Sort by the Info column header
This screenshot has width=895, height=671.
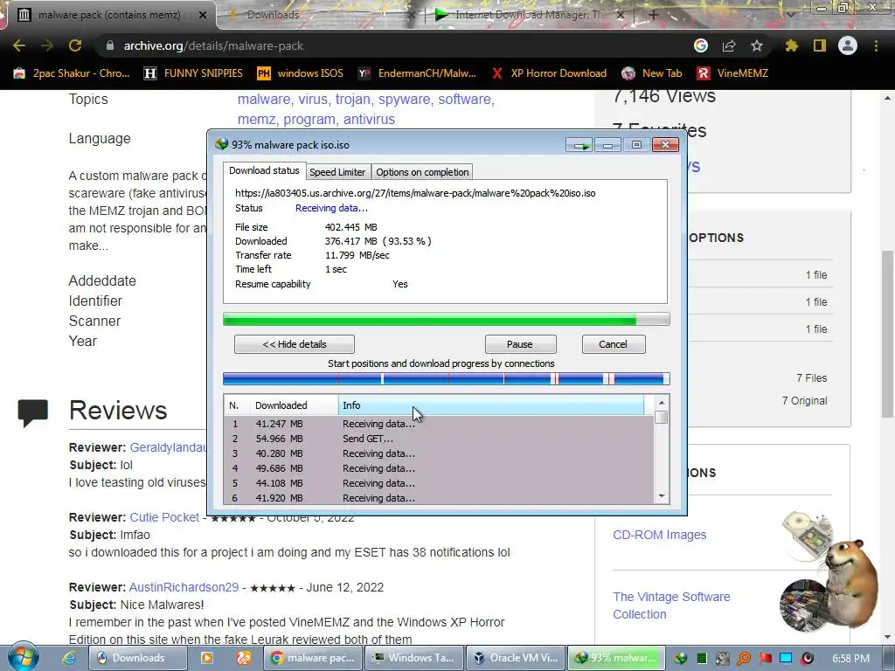pyautogui.click(x=491, y=405)
